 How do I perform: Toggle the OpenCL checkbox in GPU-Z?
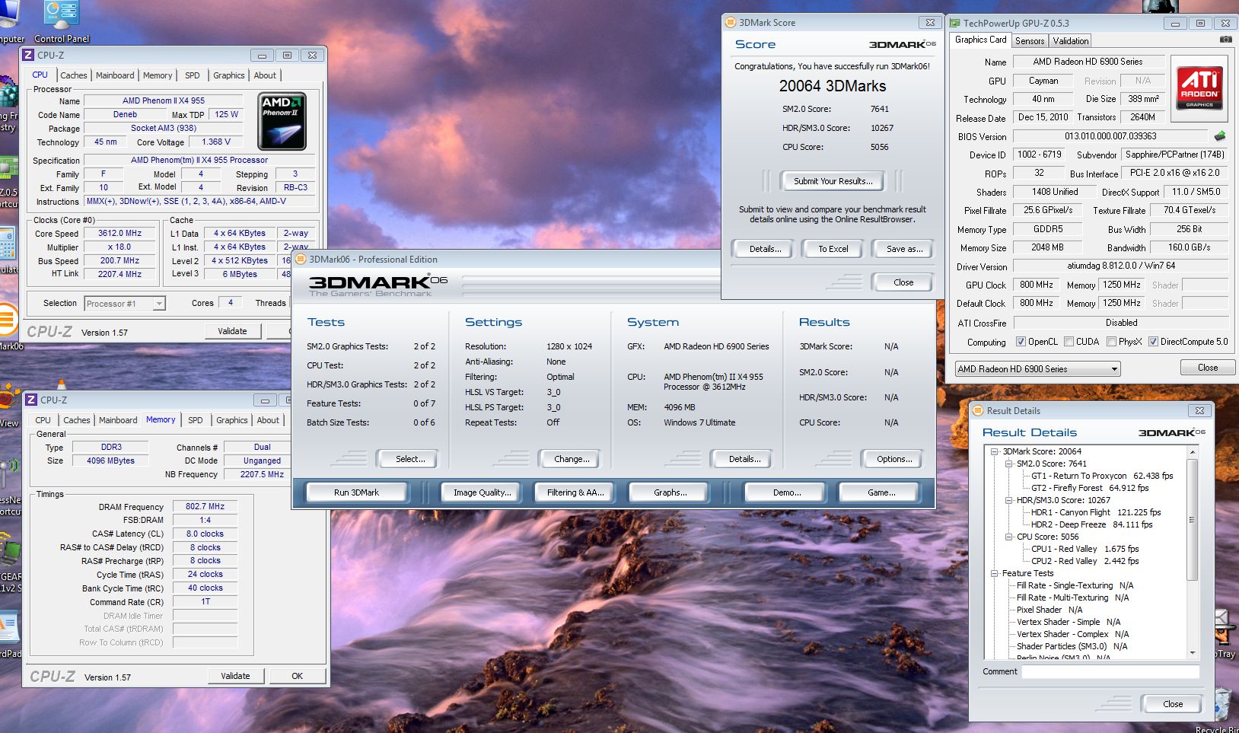coord(1021,342)
